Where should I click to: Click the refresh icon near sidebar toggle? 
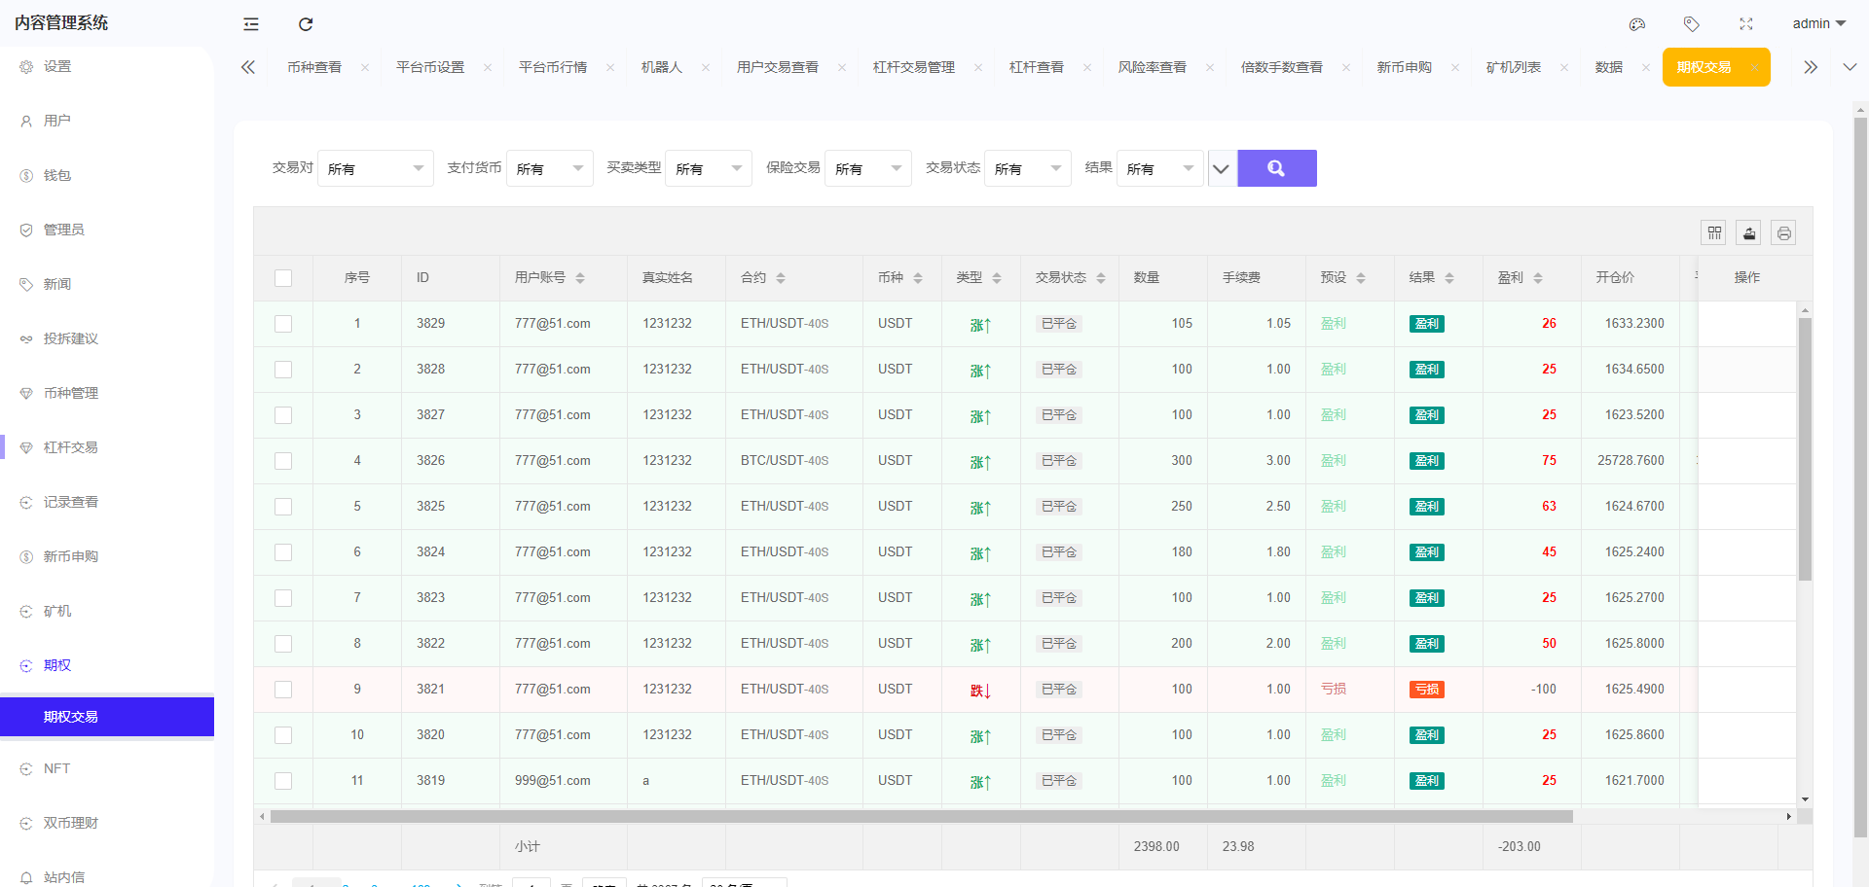[305, 24]
